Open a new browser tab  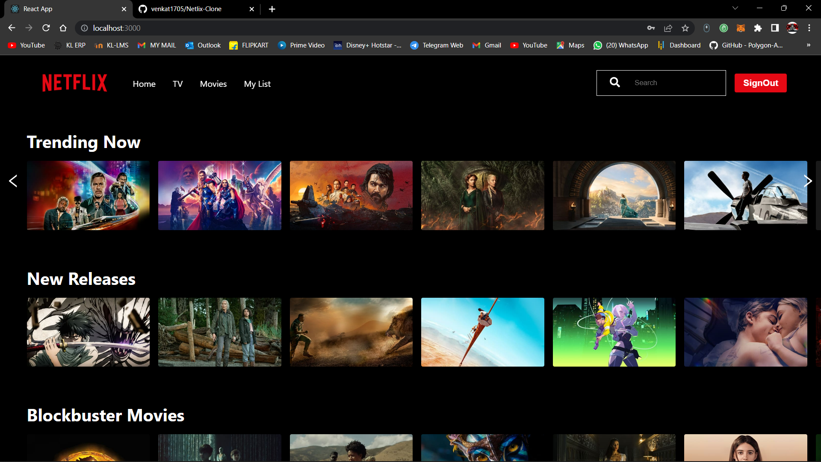coord(272,9)
